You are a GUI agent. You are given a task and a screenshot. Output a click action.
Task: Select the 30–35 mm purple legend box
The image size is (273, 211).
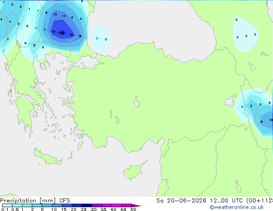97,205
